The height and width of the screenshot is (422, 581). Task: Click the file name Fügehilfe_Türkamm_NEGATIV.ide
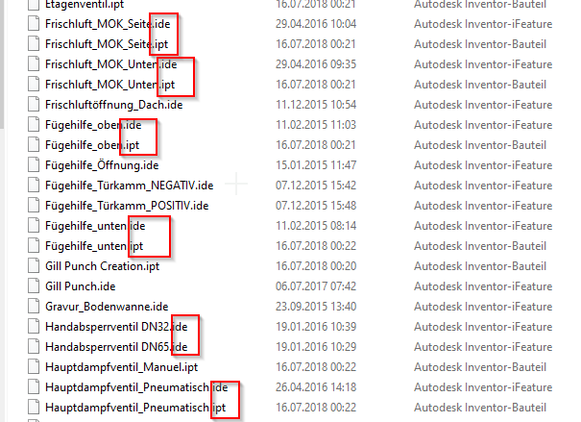click(x=129, y=185)
